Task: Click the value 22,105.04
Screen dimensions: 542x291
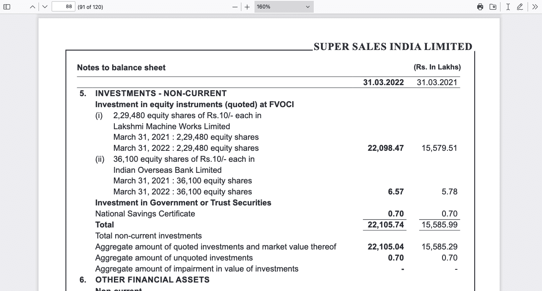Action: 386,247
